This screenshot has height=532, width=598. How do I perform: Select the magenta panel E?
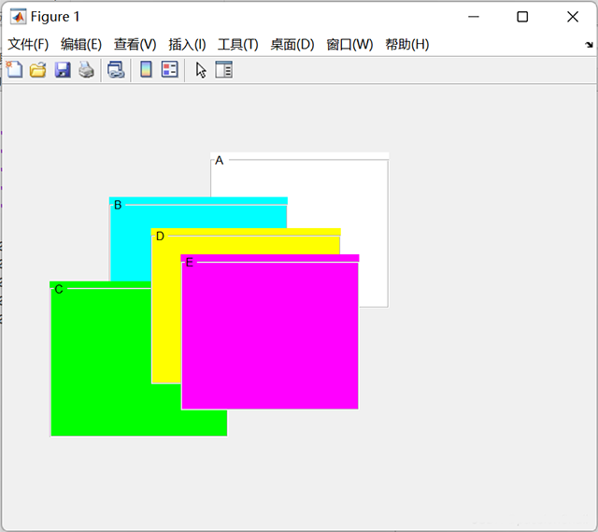(x=270, y=332)
